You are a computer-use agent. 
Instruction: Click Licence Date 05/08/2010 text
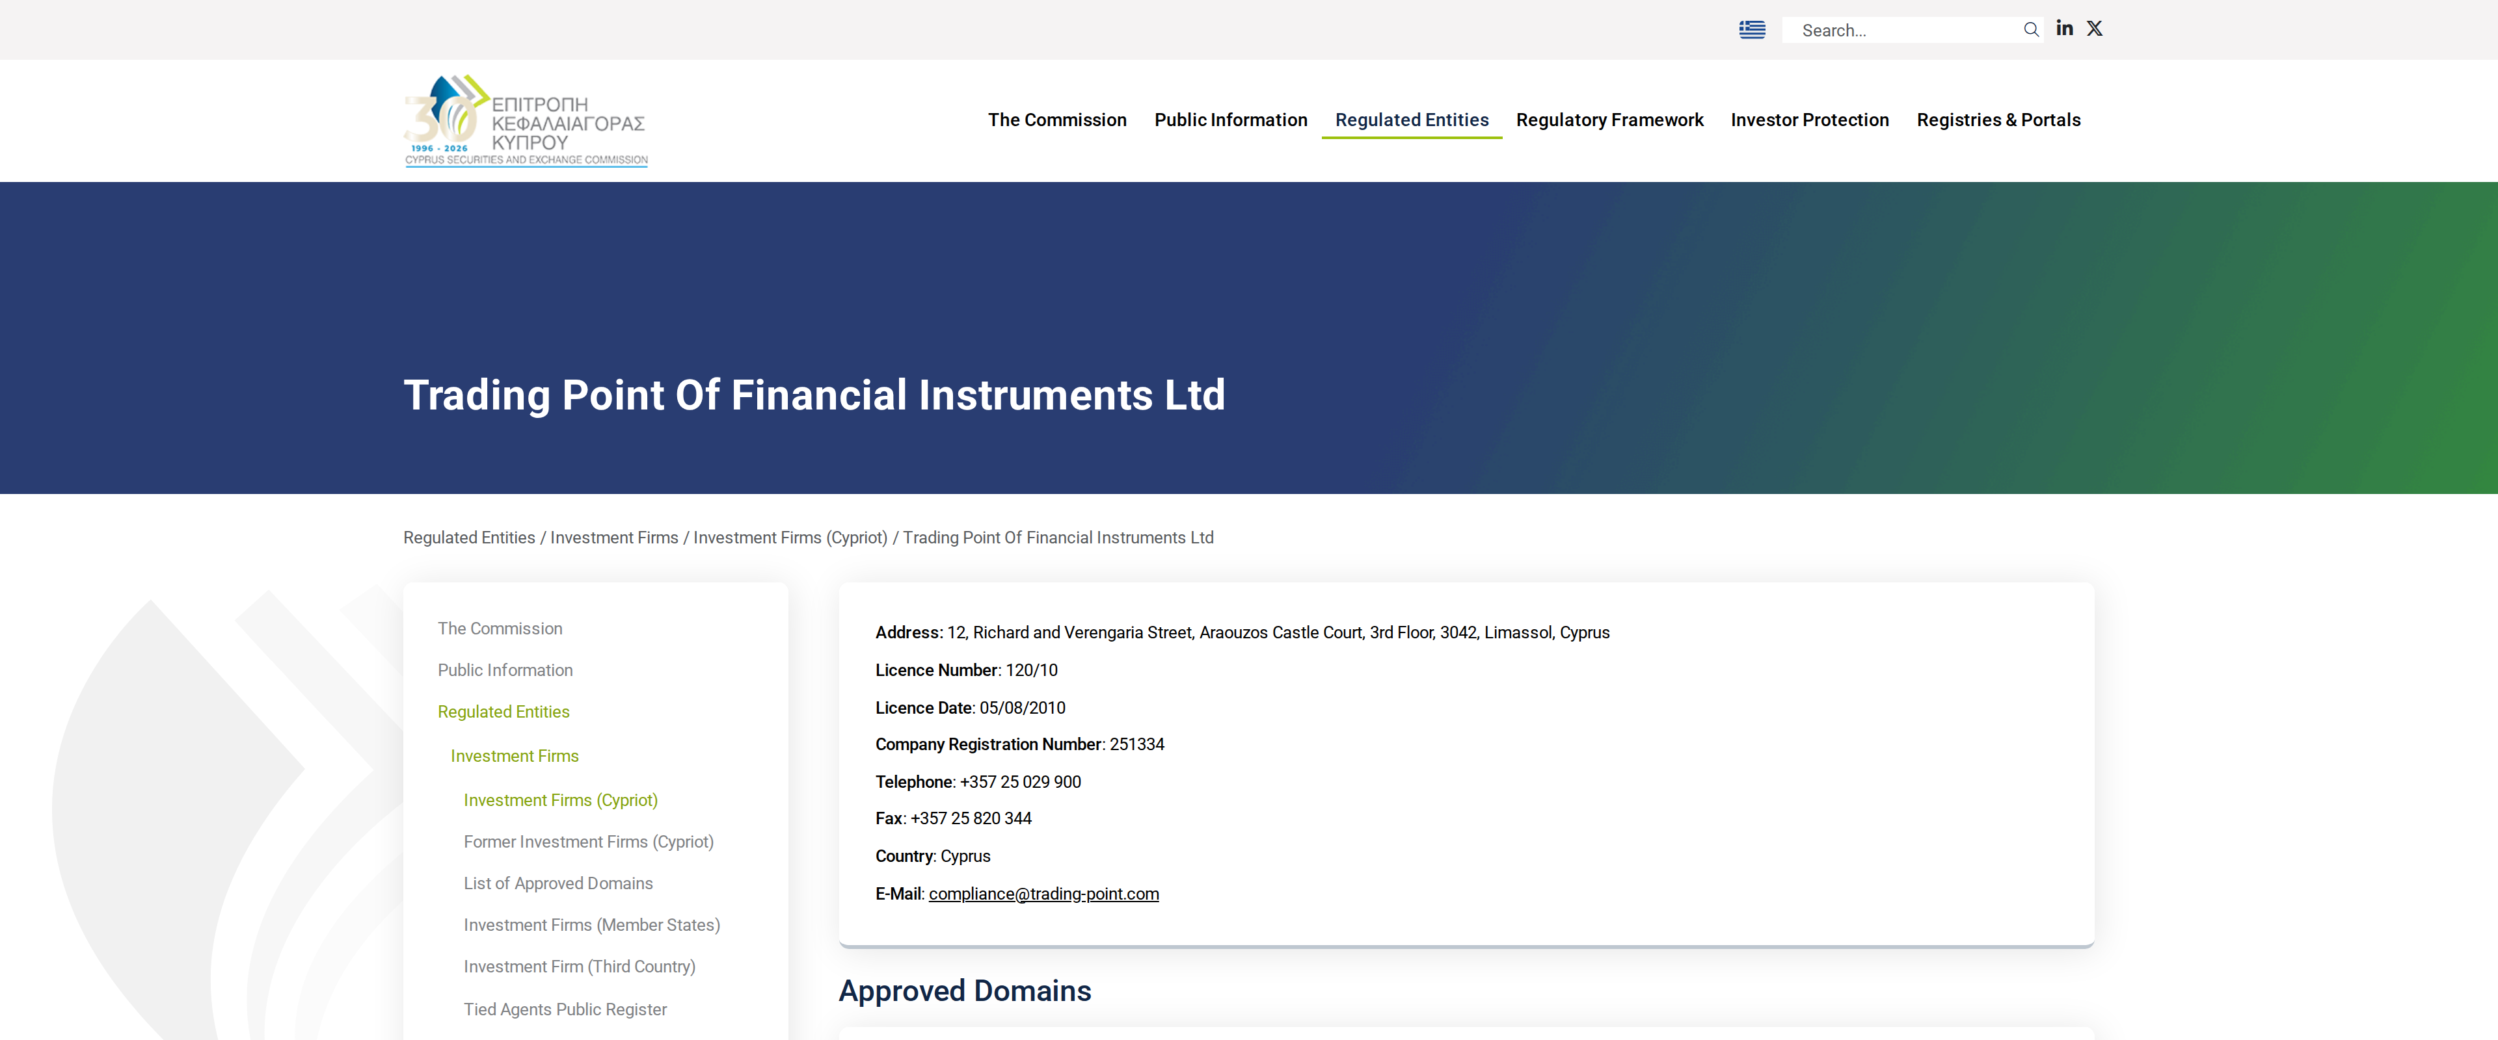970,708
